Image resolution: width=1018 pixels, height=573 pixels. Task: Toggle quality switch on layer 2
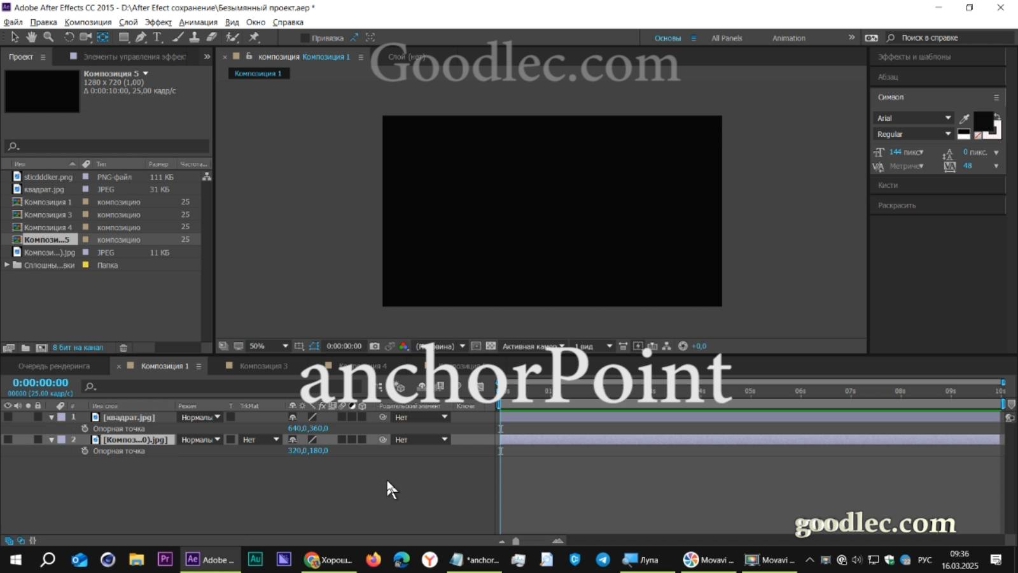[x=312, y=439]
